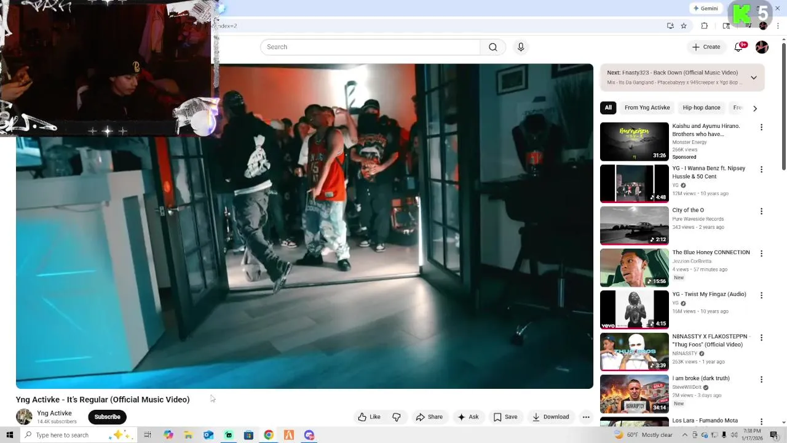The width and height of the screenshot is (787, 443).
Task: Show hidden system tray icons
Action: [x=685, y=435]
